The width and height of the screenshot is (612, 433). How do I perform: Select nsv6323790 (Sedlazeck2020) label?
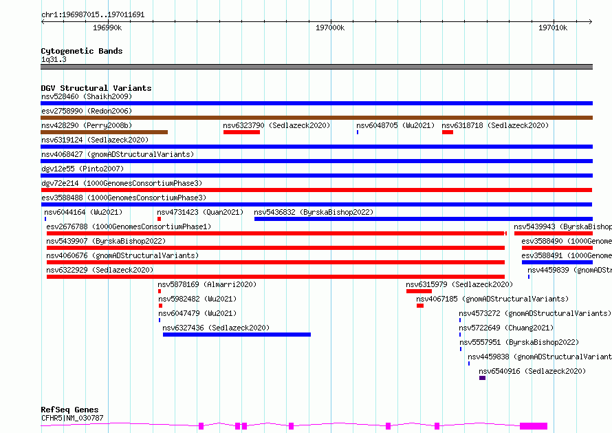click(276, 125)
